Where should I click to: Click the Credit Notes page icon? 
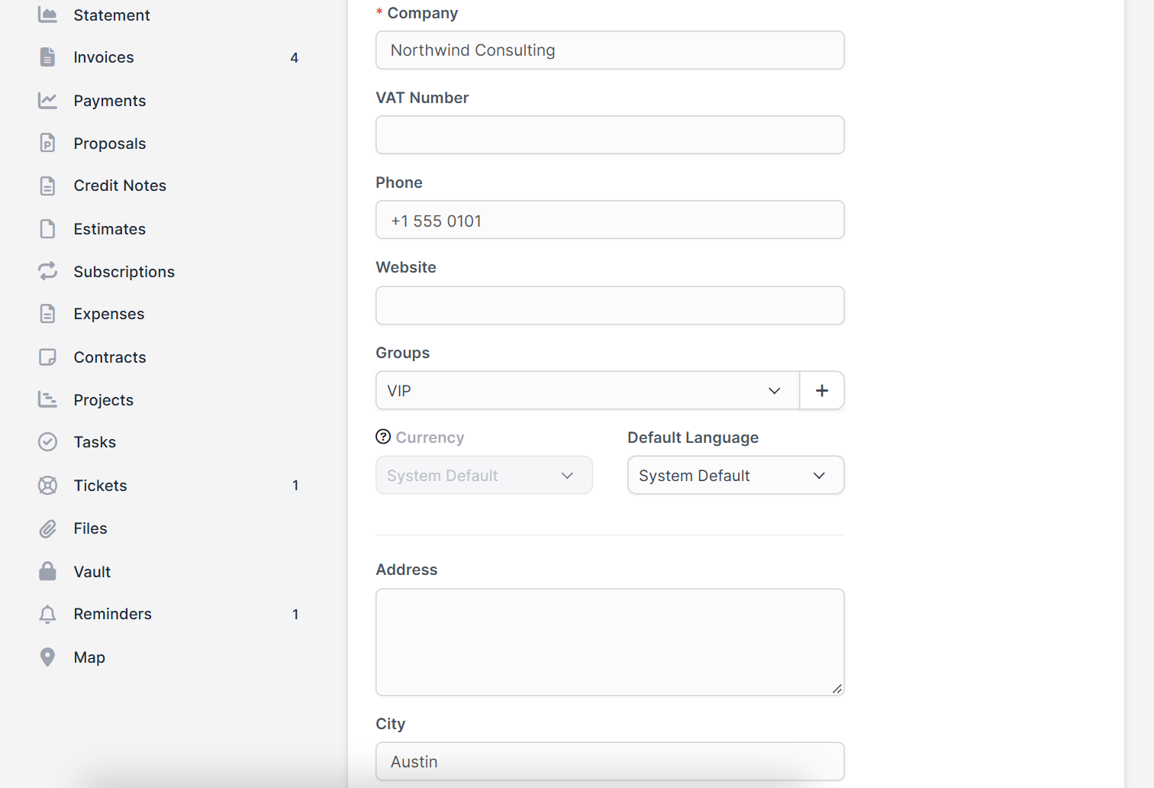pos(47,186)
